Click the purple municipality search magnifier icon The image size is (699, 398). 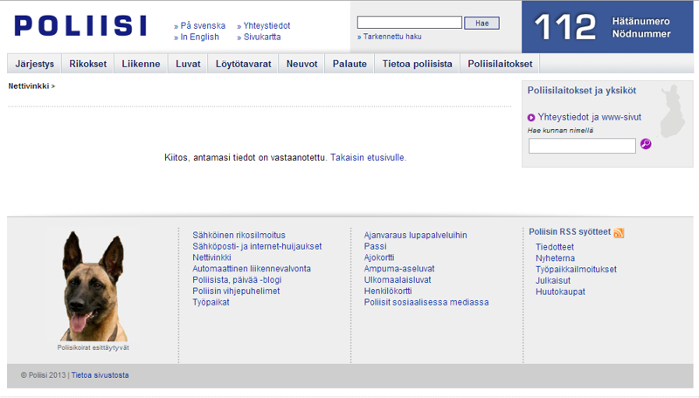click(x=646, y=144)
